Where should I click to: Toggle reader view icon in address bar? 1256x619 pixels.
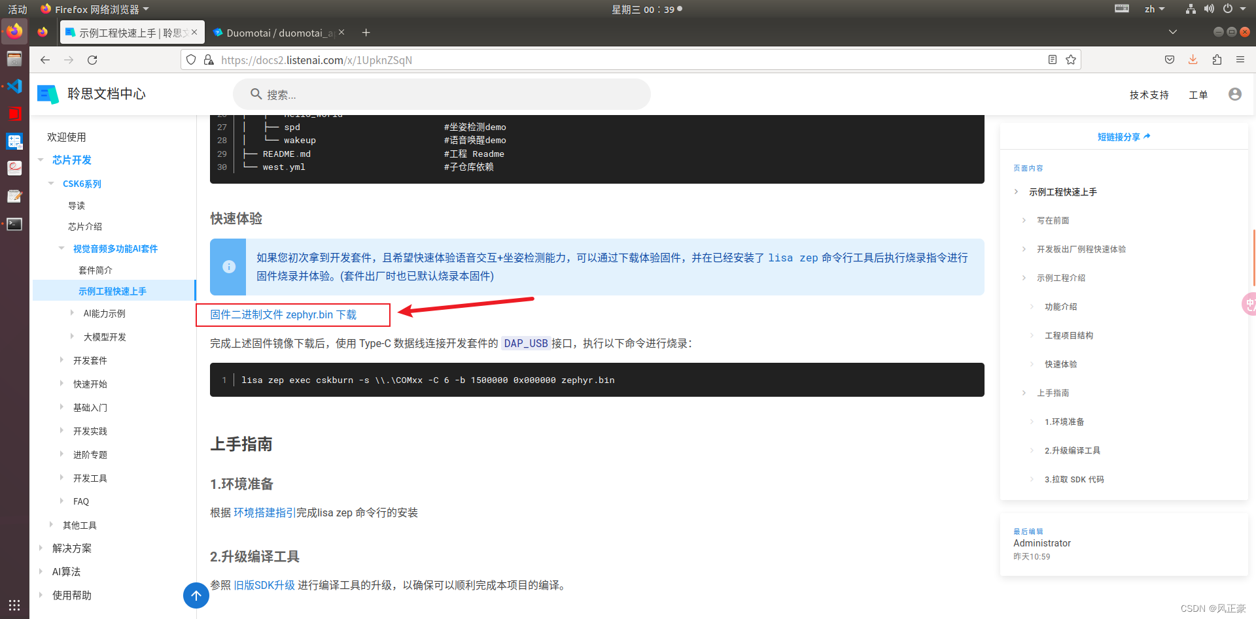click(1053, 59)
